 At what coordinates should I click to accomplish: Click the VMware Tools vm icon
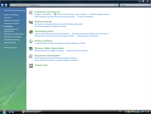pos(31,66)
